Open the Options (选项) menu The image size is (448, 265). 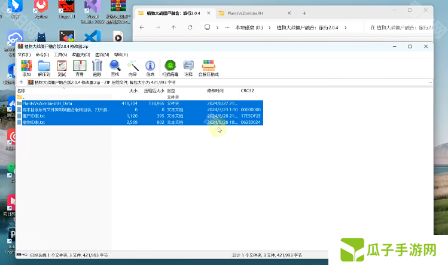tap(102, 54)
